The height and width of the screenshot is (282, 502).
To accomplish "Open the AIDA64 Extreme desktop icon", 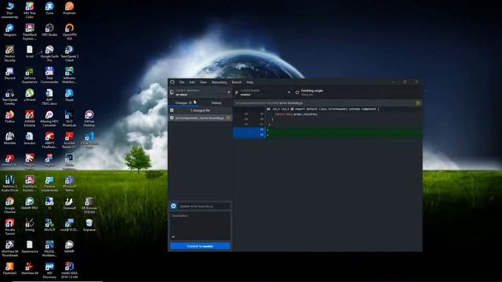I will click(30, 118).
